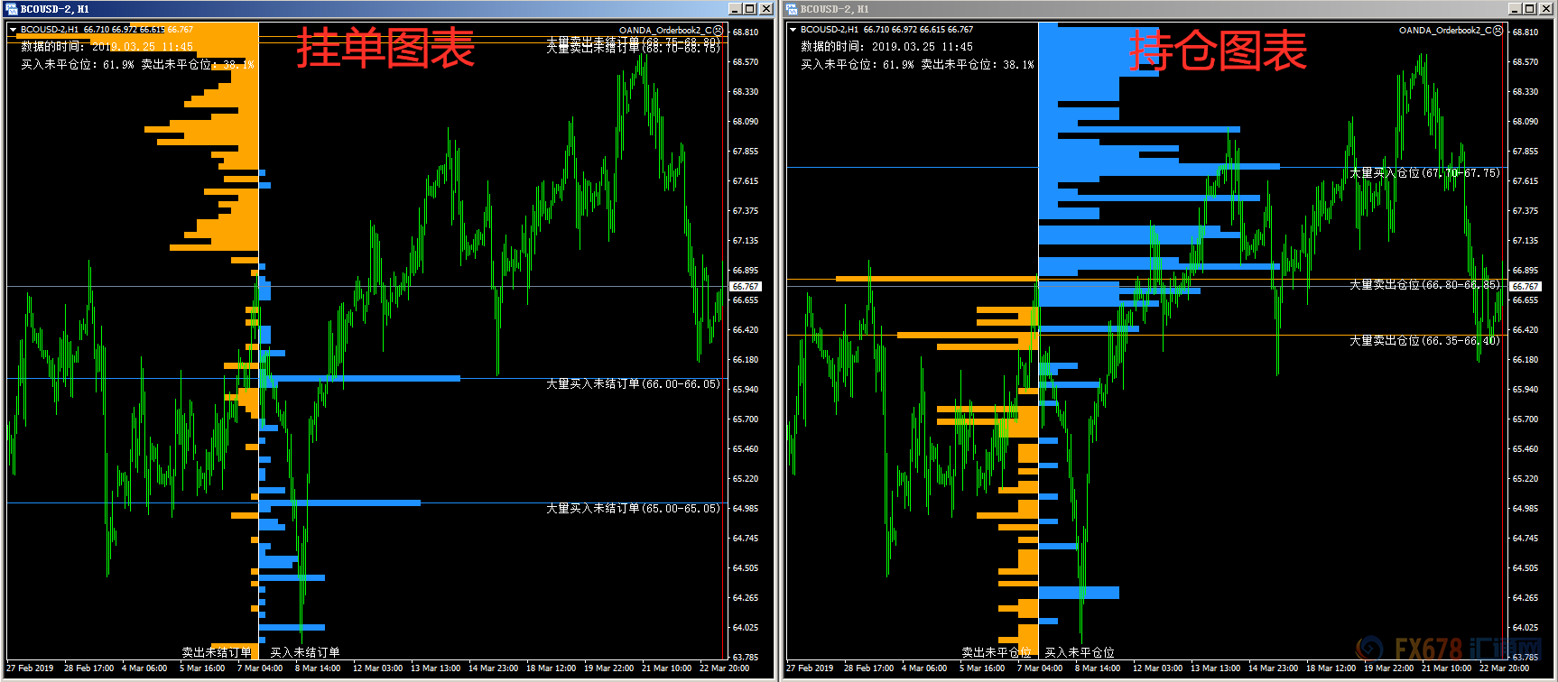Screen dimensions: 1558x682
Task: Click the 卖出未平仓位 label at right chart bottom
Action: (997, 652)
